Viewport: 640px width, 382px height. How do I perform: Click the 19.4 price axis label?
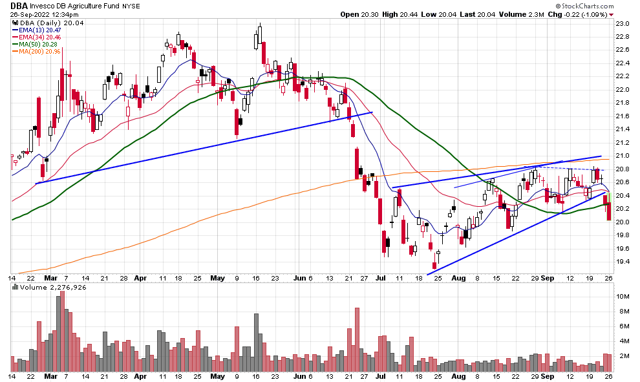pos(622,262)
